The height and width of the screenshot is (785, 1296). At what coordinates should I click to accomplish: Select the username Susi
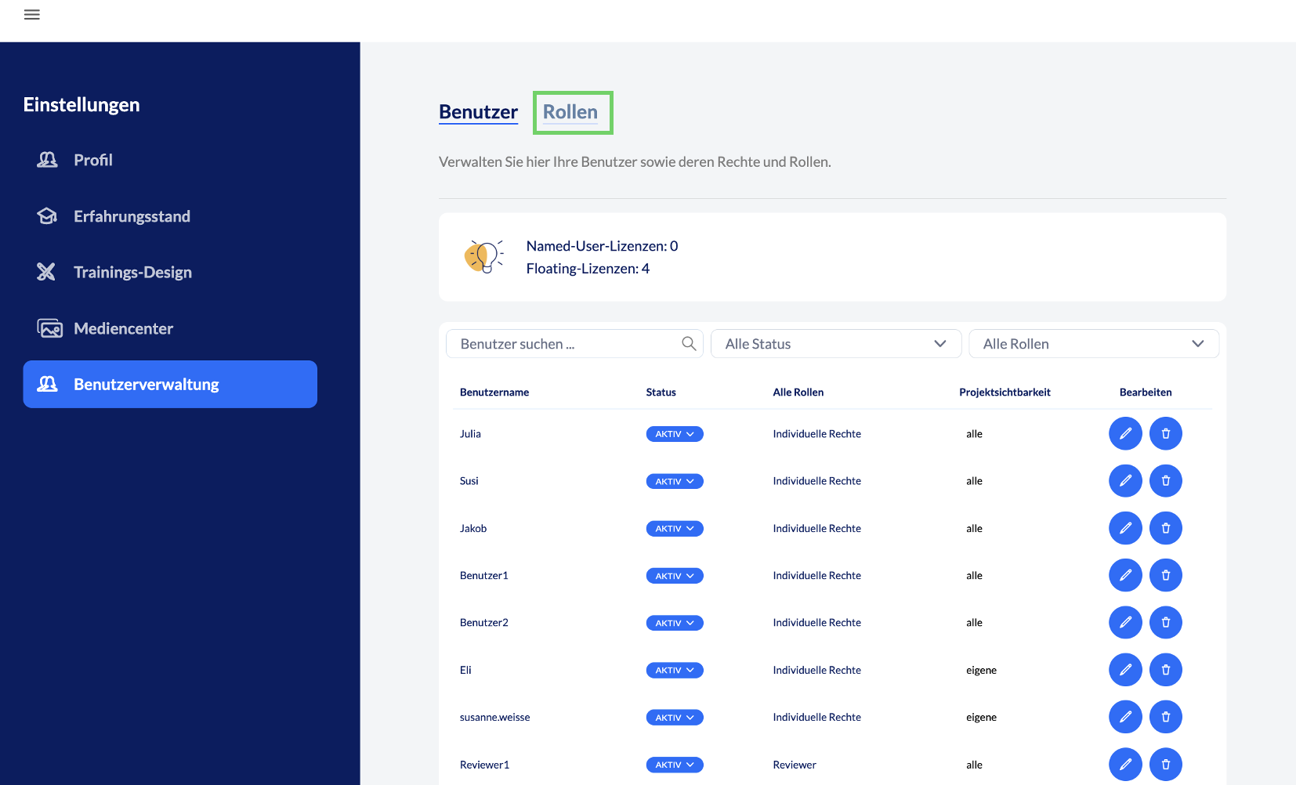(469, 481)
